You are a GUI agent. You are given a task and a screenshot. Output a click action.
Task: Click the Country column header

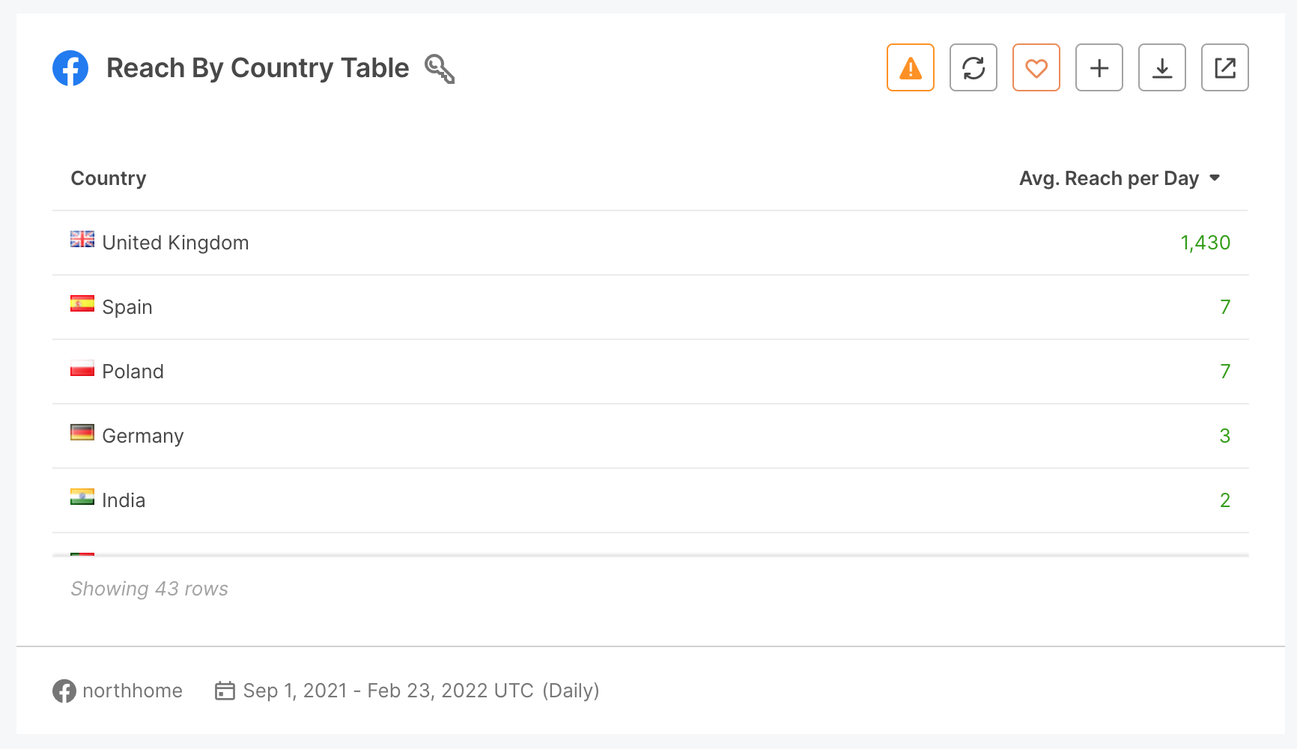click(x=109, y=178)
